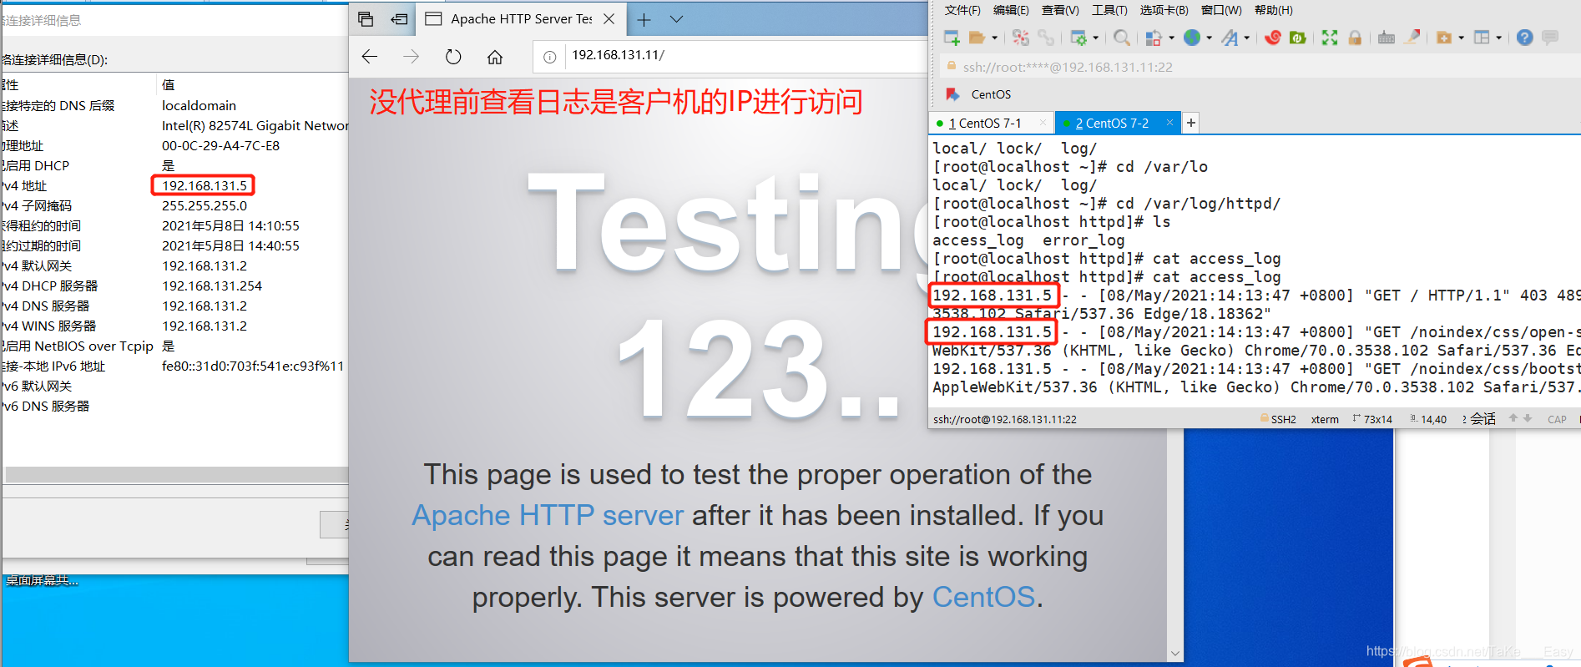Go back in the Edge browser
The image size is (1581, 667).
[370, 57]
